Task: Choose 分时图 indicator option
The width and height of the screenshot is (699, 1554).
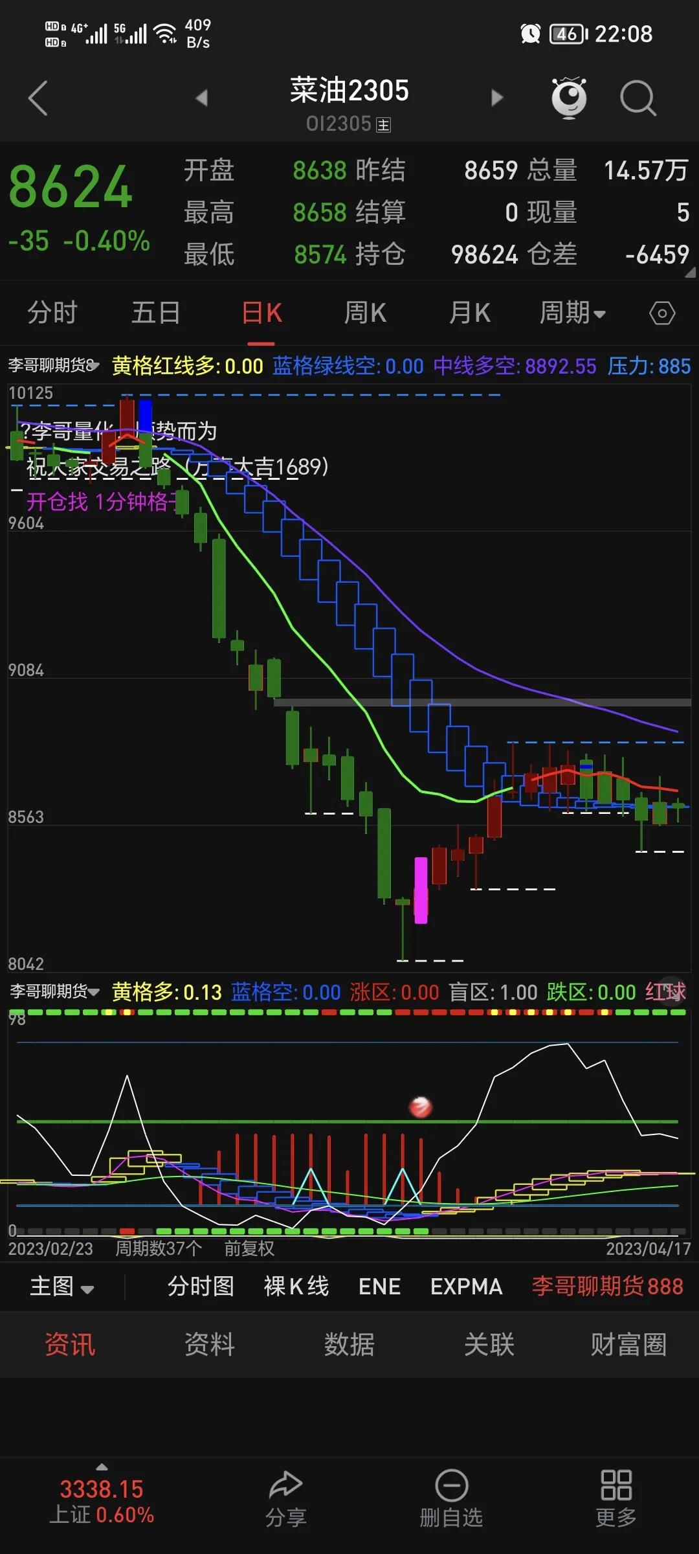Action: tap(201, 1286)
